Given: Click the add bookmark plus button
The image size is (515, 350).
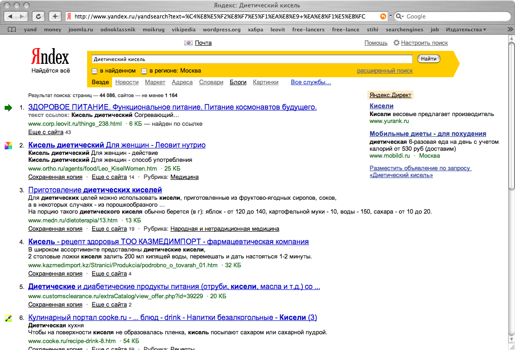Looking at the screenshot, I should click(55, 16).
